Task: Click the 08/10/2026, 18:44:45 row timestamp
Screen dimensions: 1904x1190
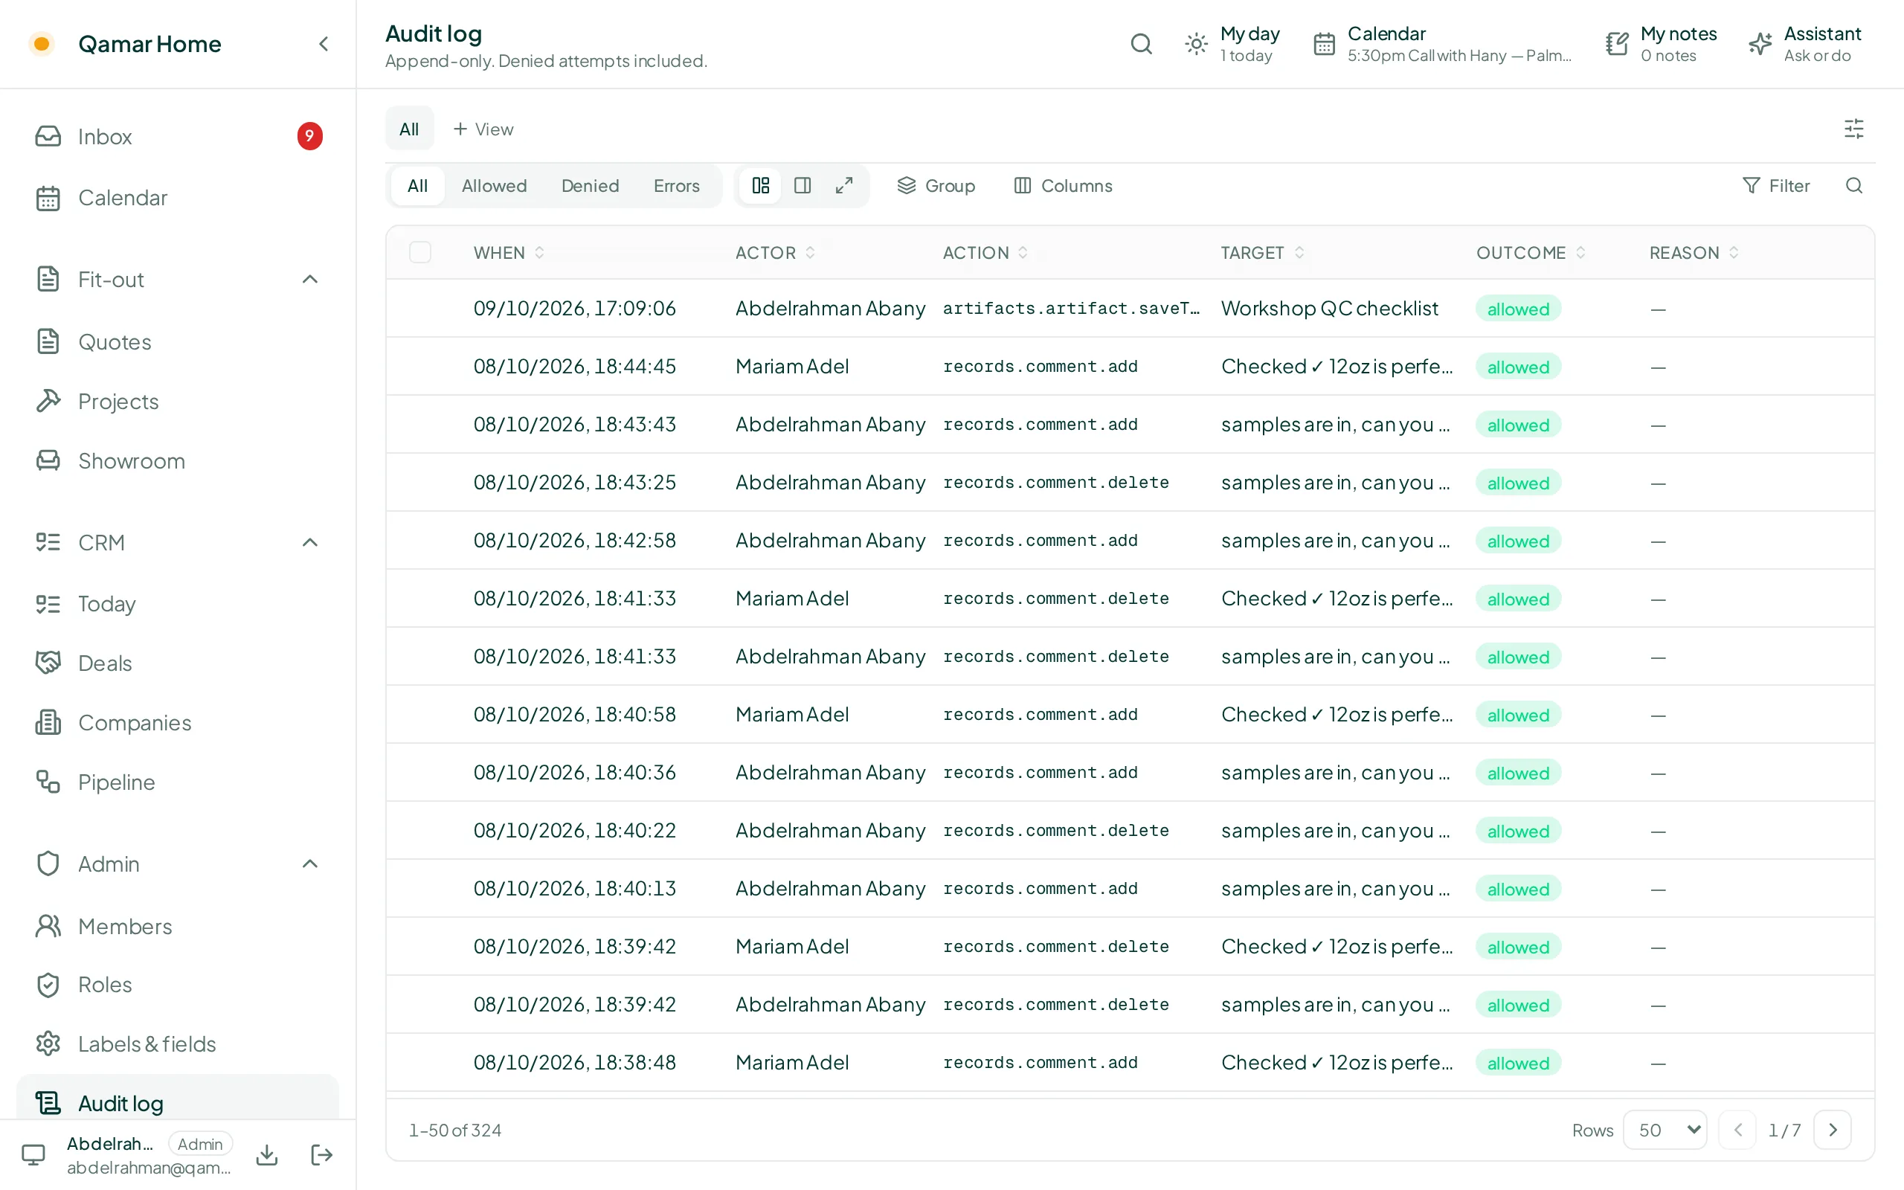Action: (574, 367)
